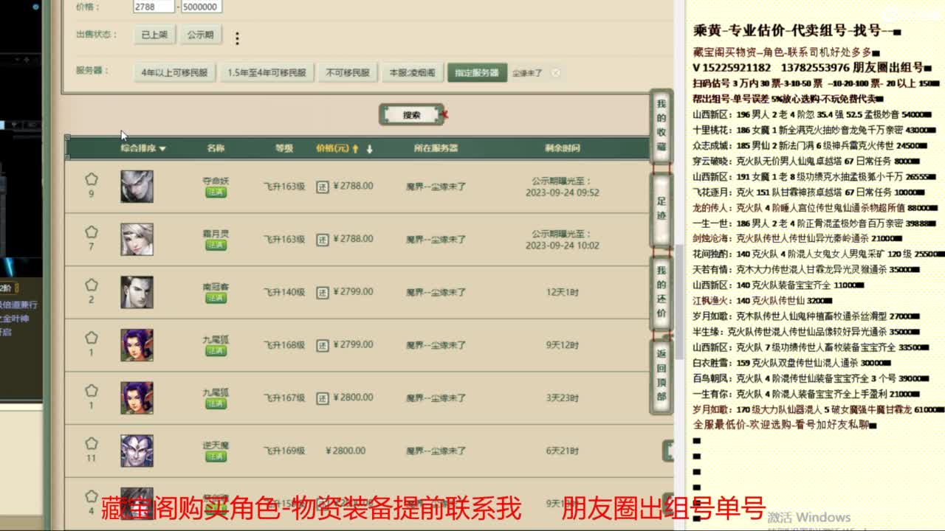Click the 剩余时间 column header

563,148
